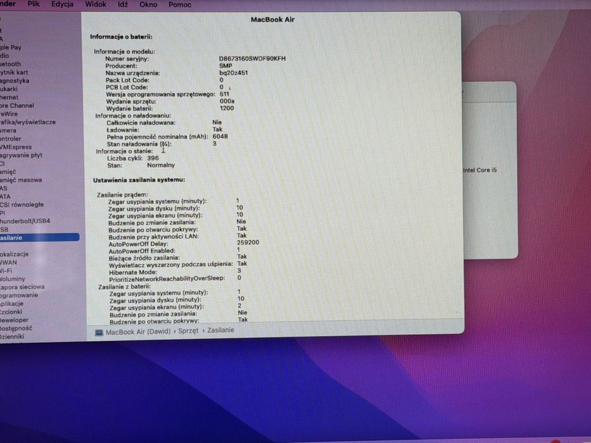Select Nagrywanie płyt sidebar item
The image size is (591, 443).
(x=21, y=155)
